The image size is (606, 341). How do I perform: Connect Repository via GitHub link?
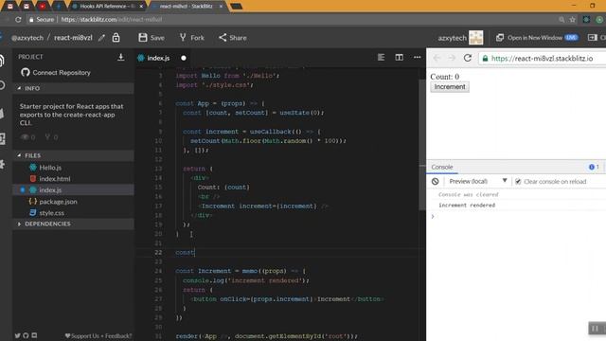tap(56, 72)
